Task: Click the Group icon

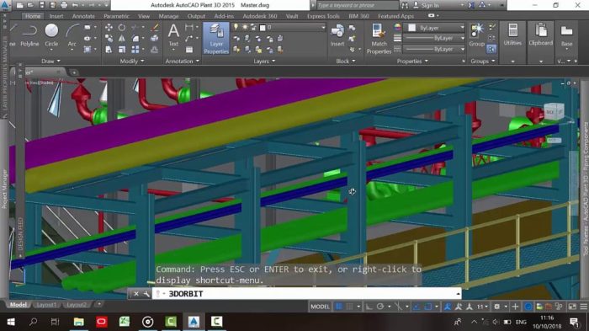Action: [477, 35]
